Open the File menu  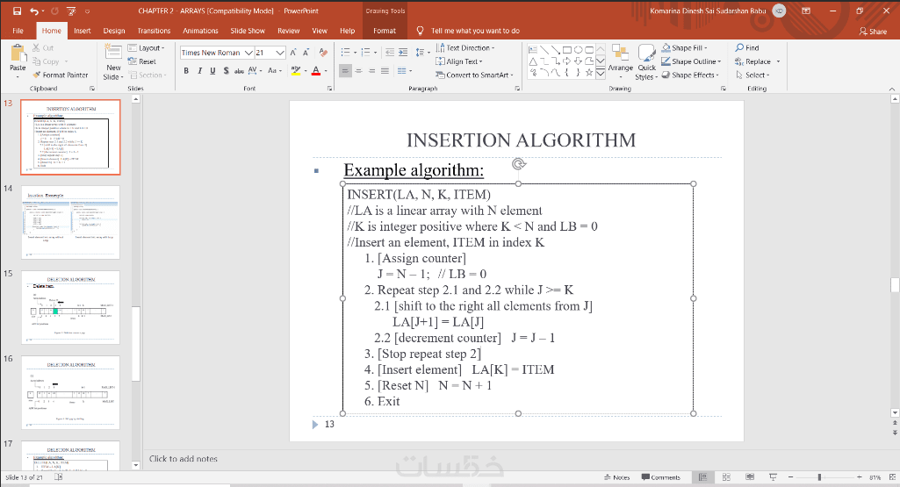pyautogui.click(x=18, y=31)
